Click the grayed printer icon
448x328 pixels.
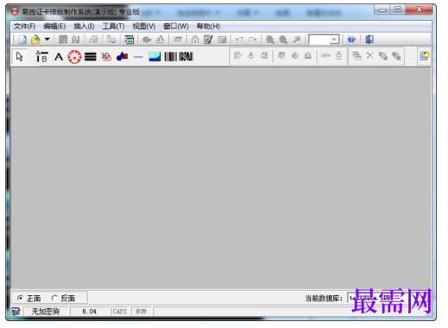tap(93, 40)
